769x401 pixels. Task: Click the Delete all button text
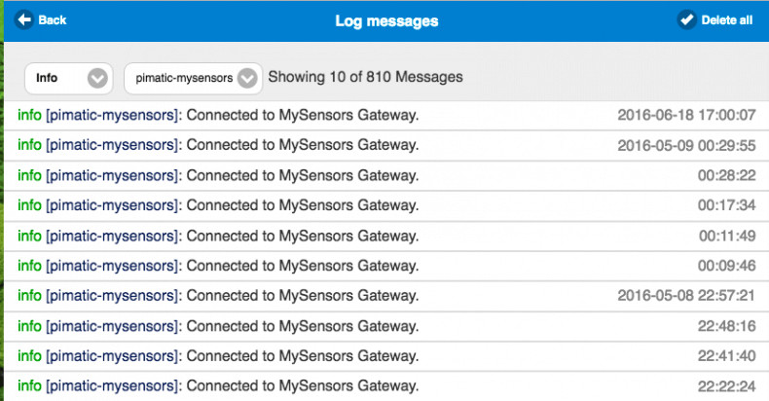click(x=727, y=20)
